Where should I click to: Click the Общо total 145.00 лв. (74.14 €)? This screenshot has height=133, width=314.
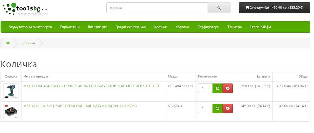(x=293, y=106)
